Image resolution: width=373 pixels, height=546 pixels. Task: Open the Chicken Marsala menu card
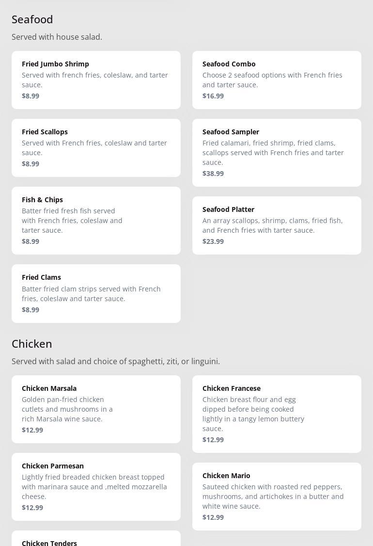click(x=96, y=409)
